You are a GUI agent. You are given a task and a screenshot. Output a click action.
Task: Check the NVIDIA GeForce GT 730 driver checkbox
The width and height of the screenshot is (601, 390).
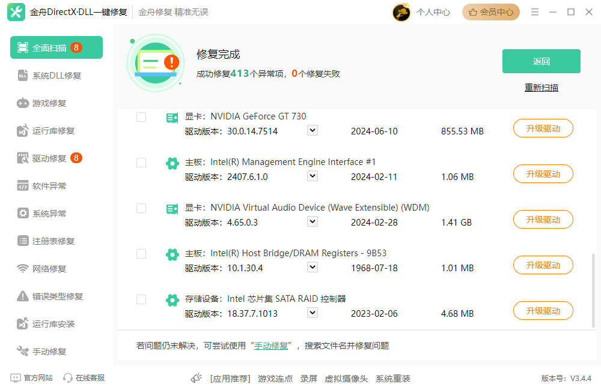click(x=141, y=117)
